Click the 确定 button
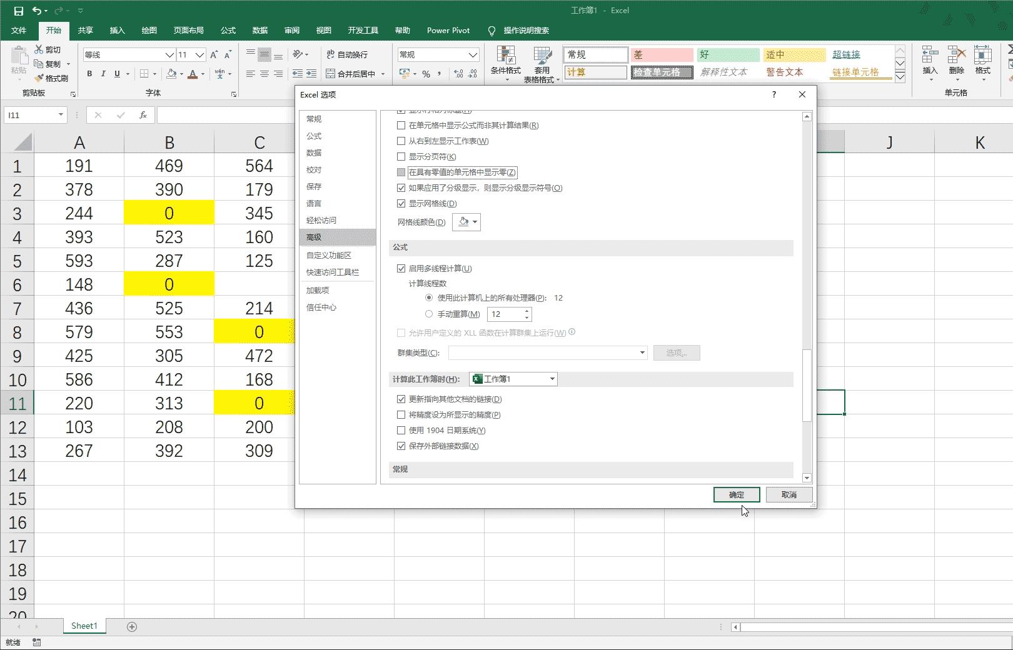Image resolution: width=1013 pixels, height=650 pixels. [x=736, y=494]
